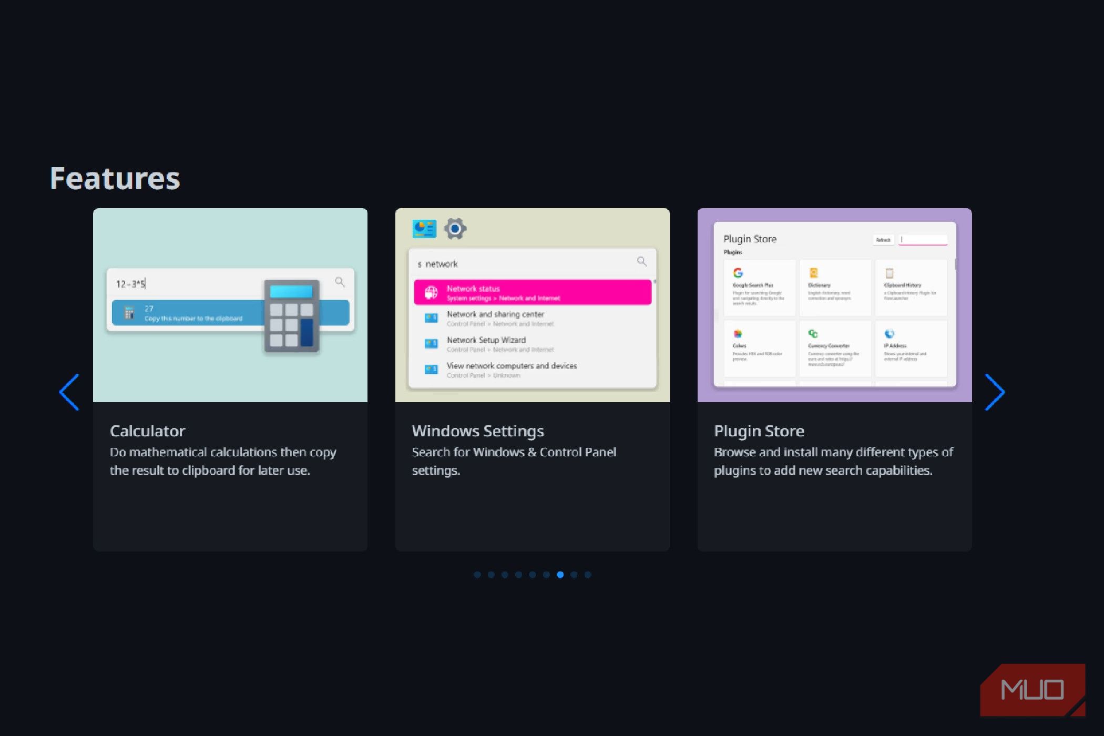Click the next carousel arrow
The width and height of the screenshot is (1104, 736).
(x=995, y=392)
